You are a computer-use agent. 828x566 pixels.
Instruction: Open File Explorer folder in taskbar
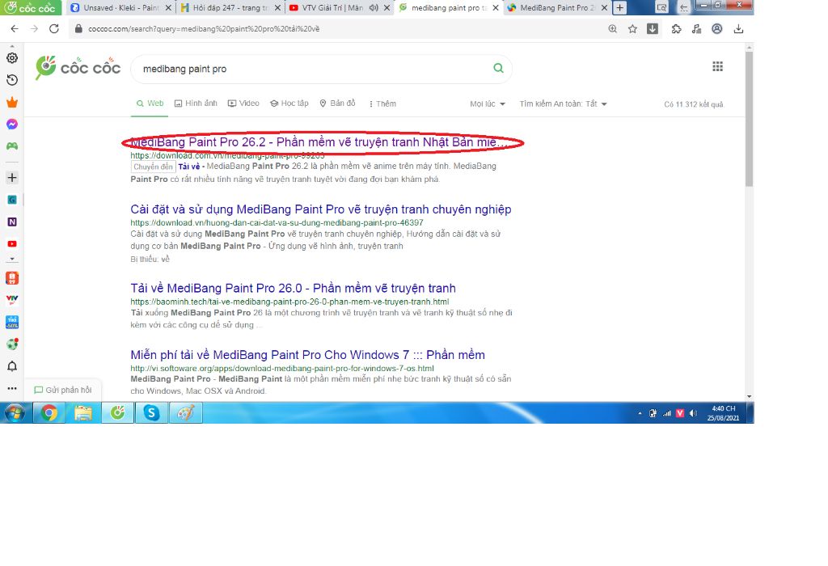point(83,413)
